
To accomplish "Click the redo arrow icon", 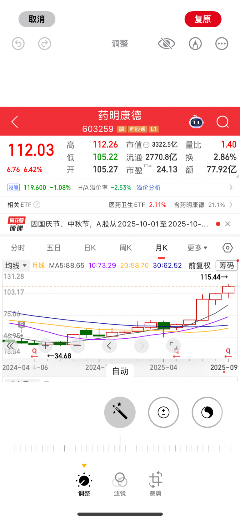I will 45,44.
